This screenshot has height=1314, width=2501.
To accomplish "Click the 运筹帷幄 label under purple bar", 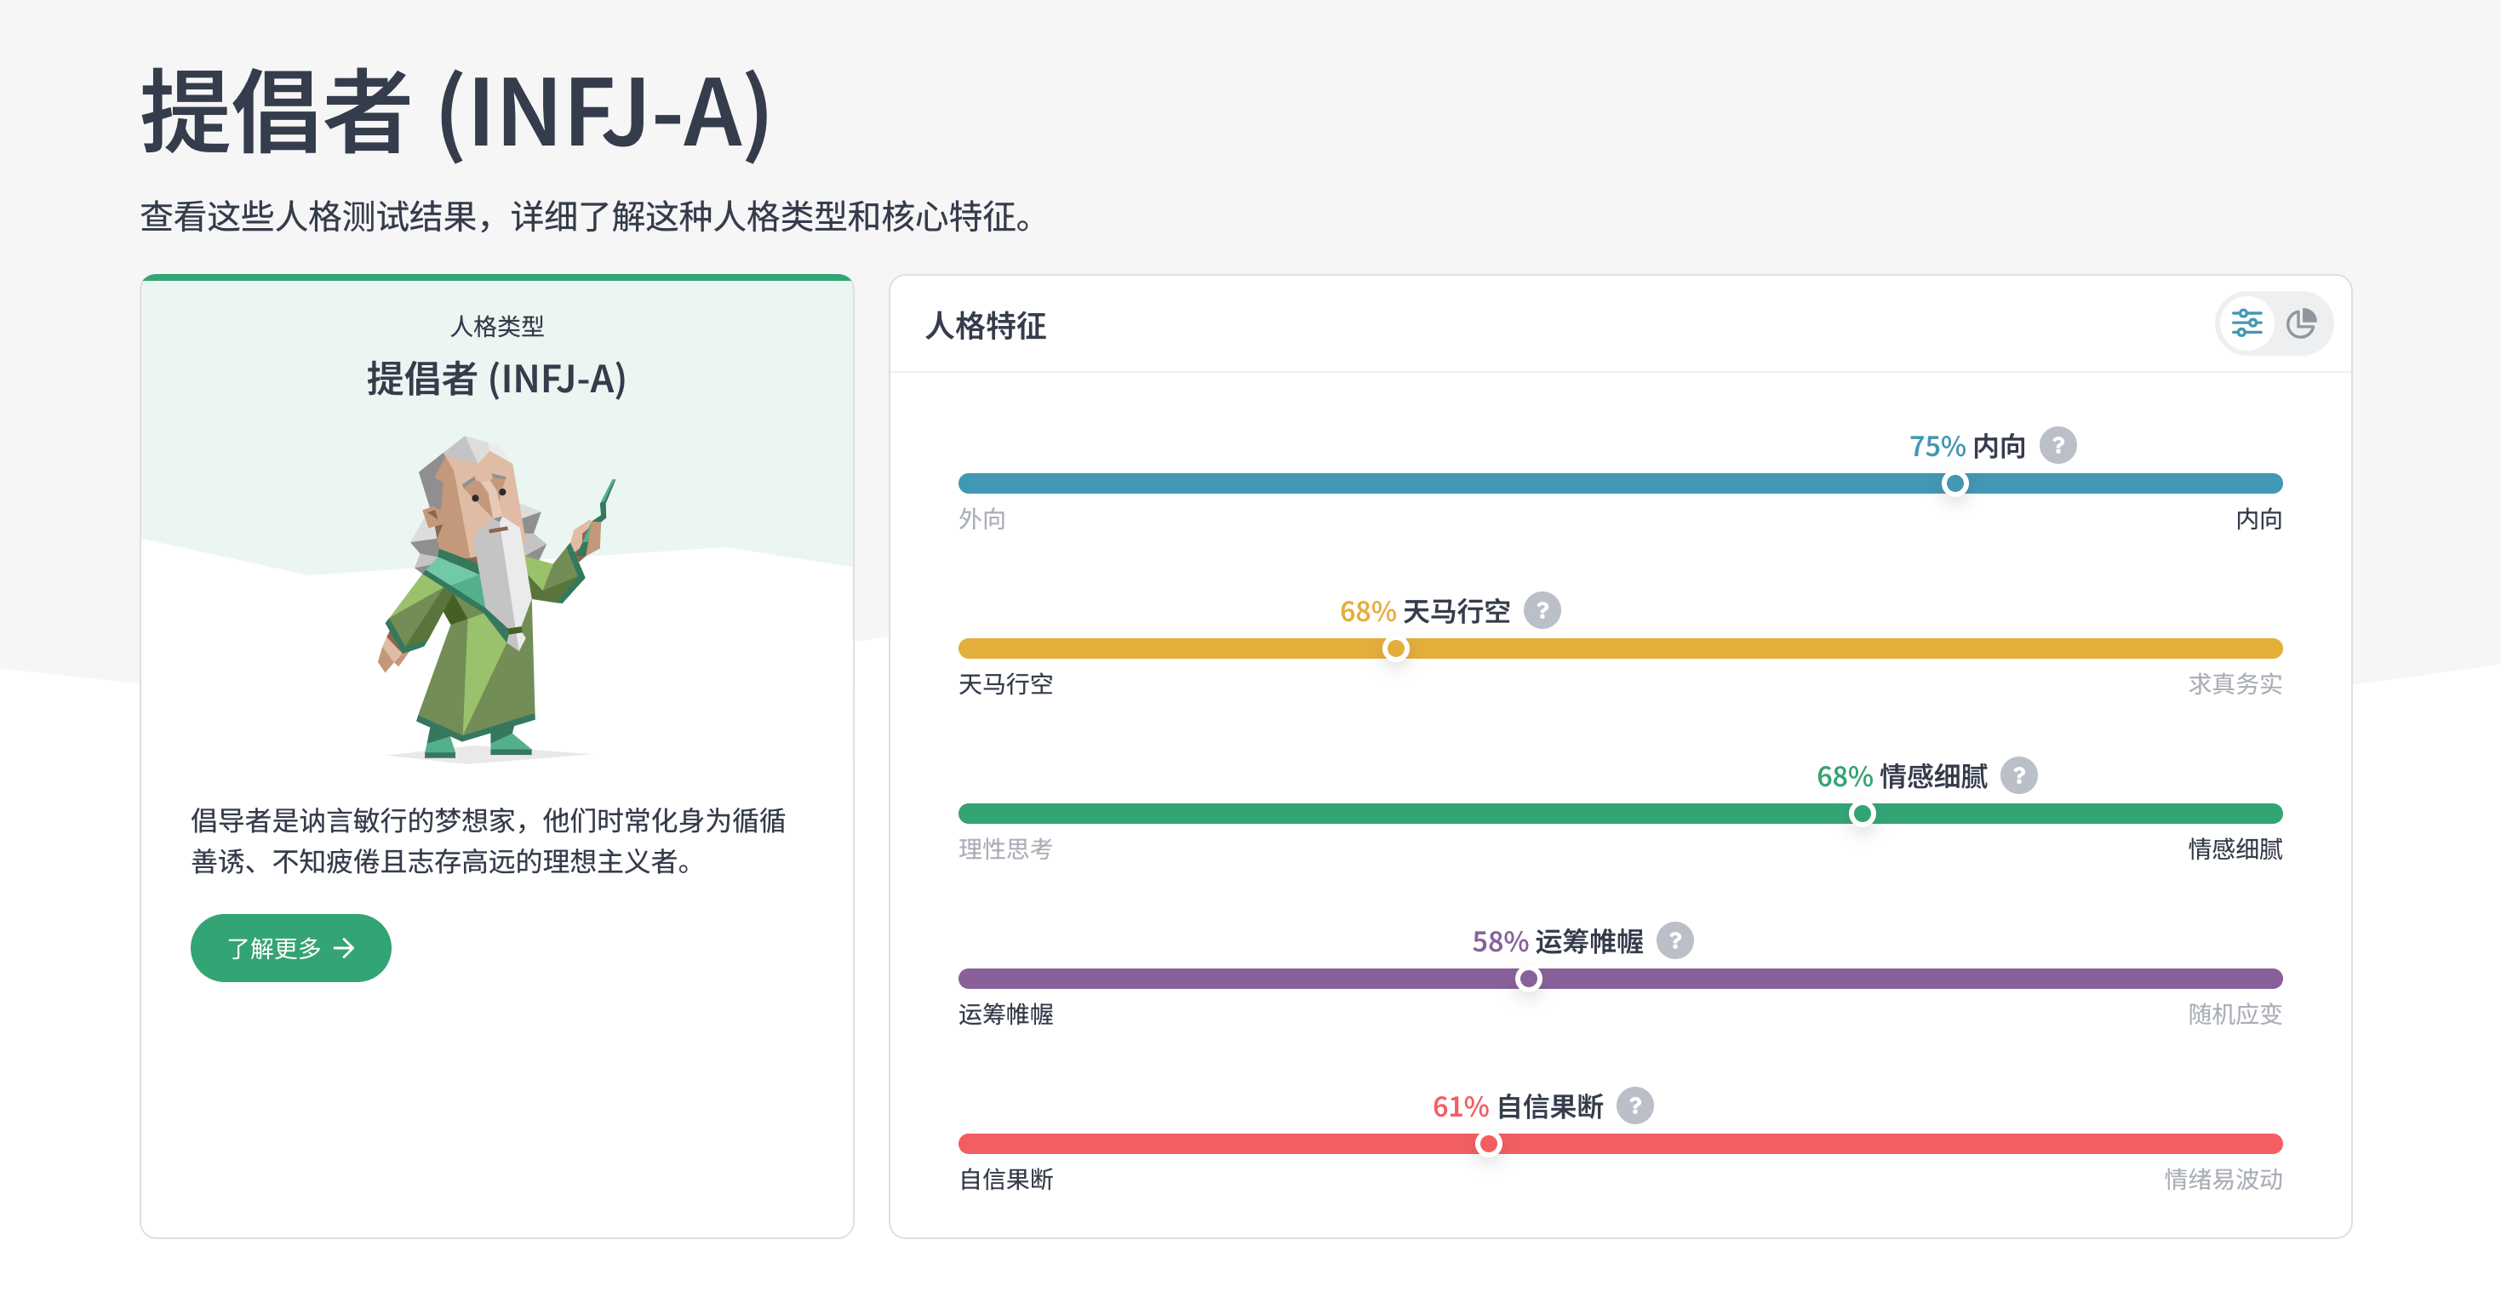I will pos(1004,1014).
